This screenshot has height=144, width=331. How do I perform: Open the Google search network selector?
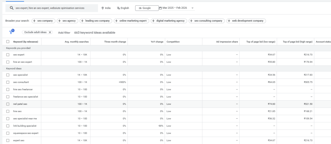pyautogui.click(x=147, y=8)
